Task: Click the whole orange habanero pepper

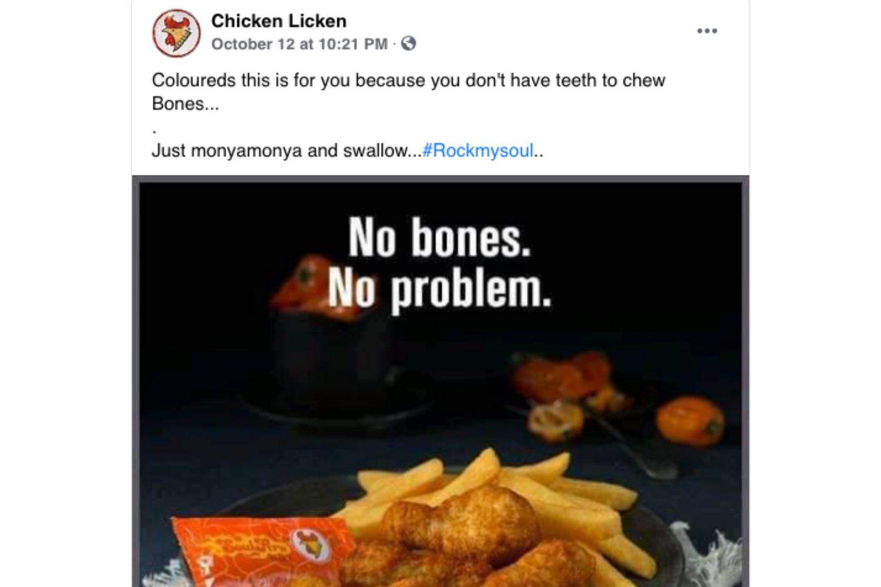Action: click(x=691, y=421)
